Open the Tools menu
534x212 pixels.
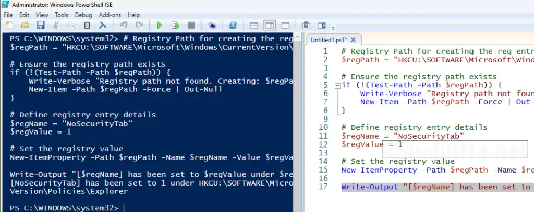coord(62,15)
